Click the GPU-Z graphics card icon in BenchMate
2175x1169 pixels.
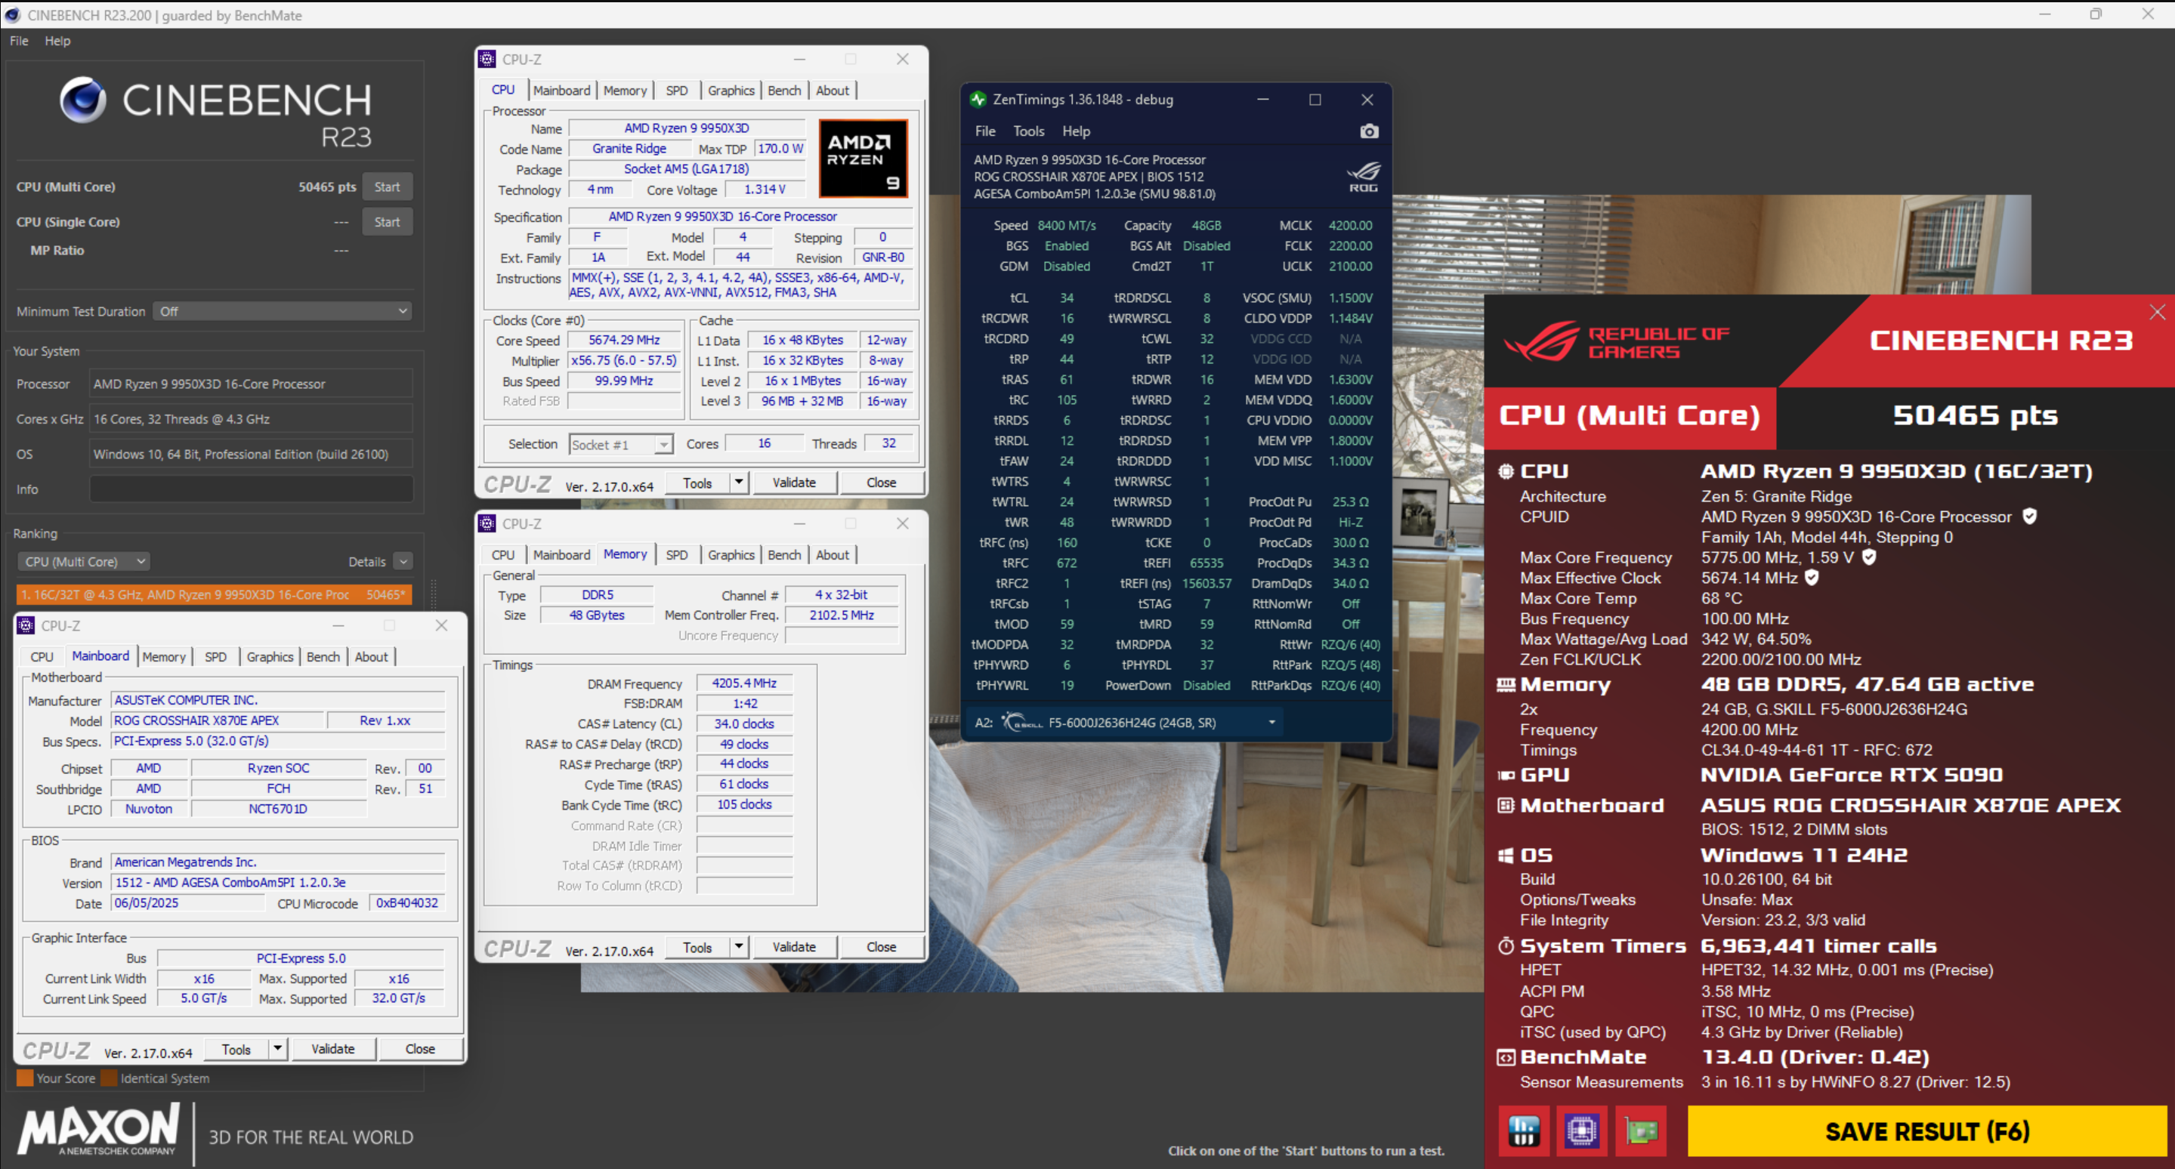(1641, 1131)
